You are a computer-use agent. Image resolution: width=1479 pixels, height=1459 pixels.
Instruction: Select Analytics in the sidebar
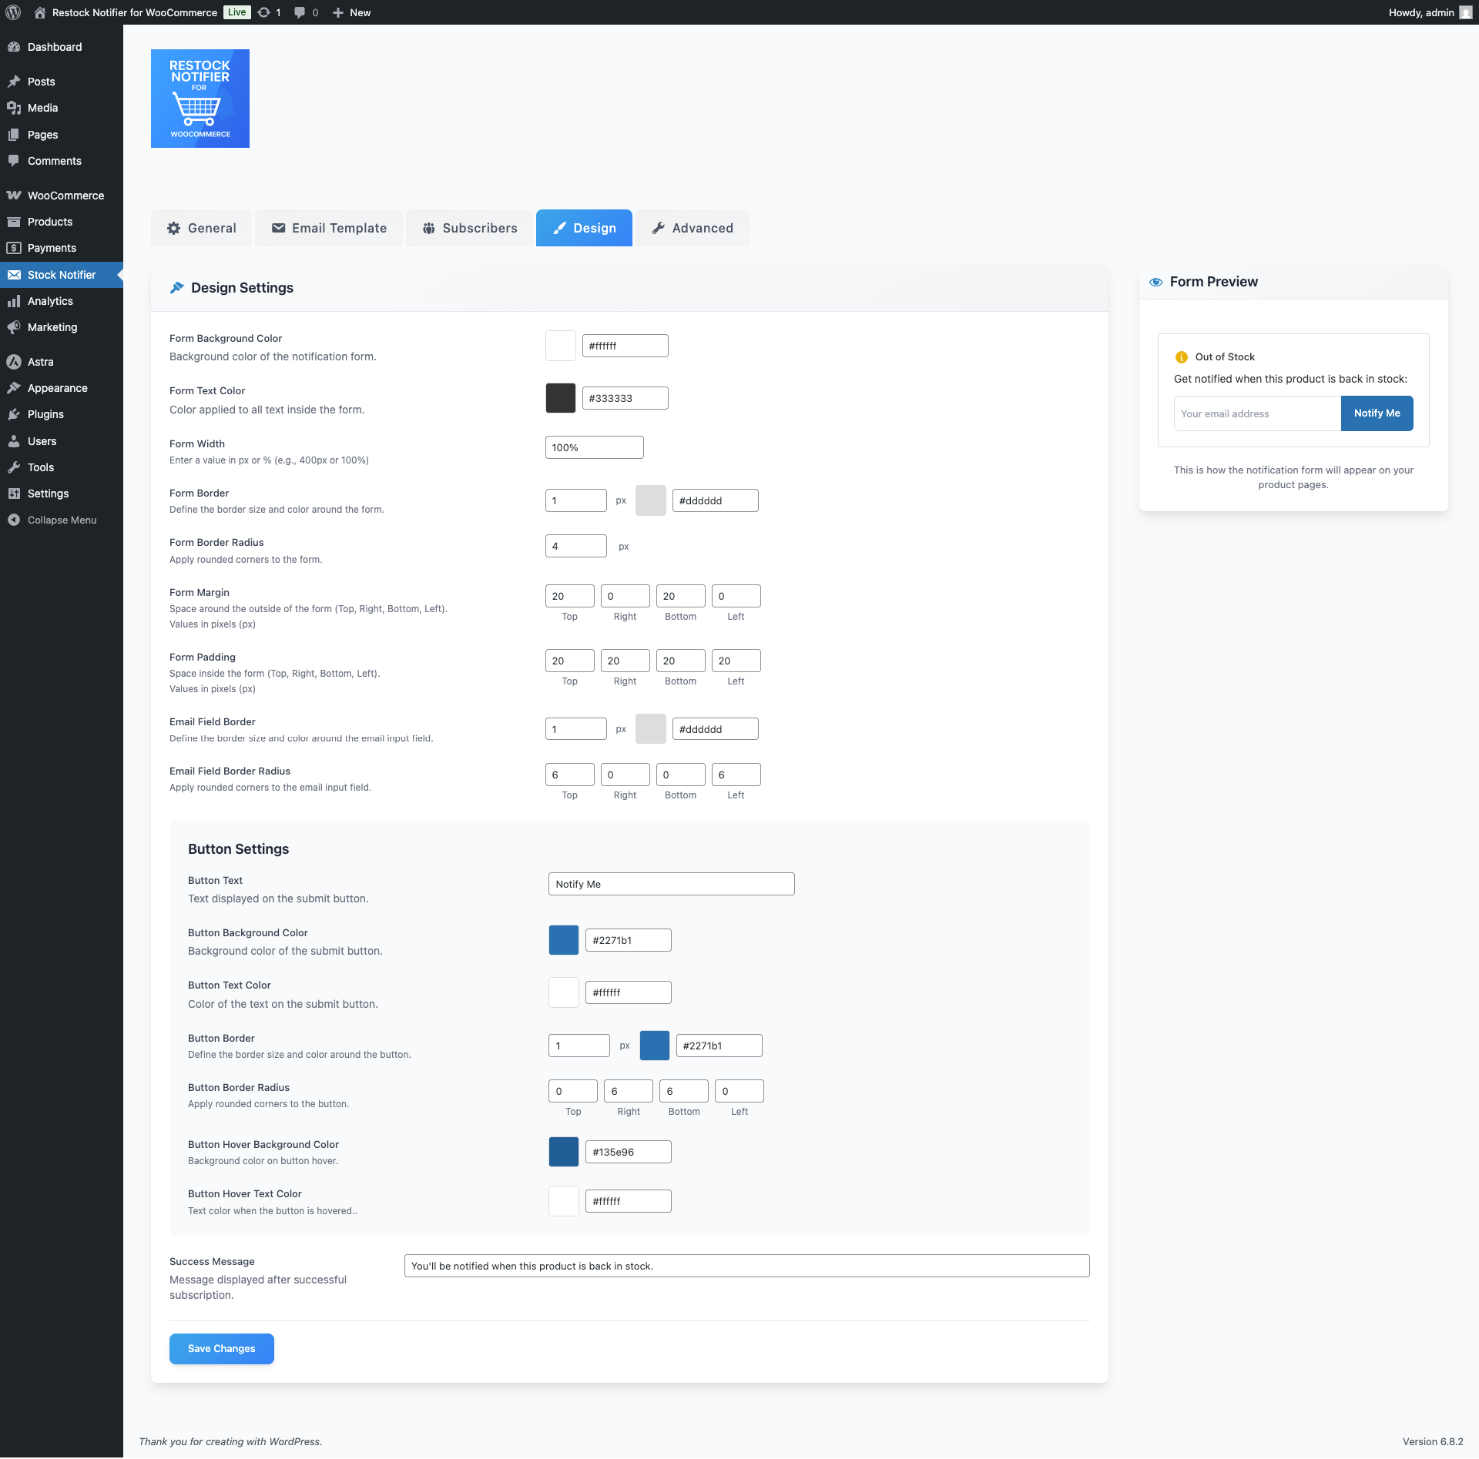[51, 300]
